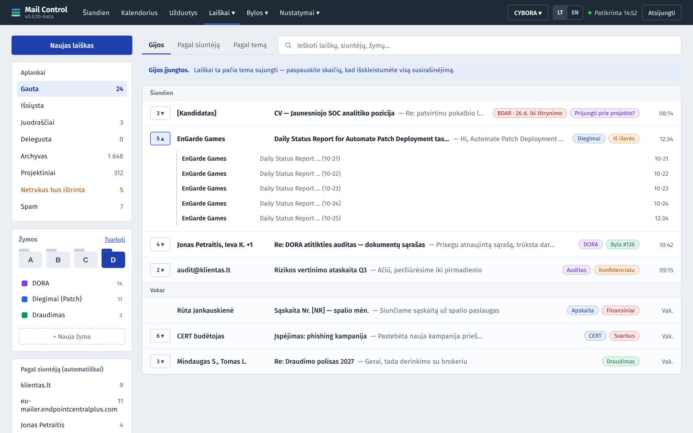Open the Archyvas folder
The height and width of the screenshot is (433, 693).
(72, 156)
